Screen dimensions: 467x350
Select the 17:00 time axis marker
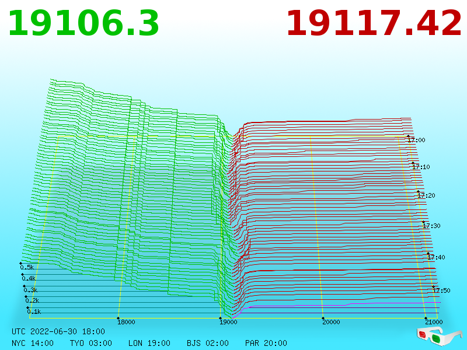click(x=416, y=140)
